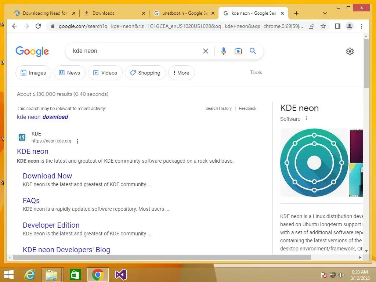Open the Windows Start button

(x=9, y=274)
